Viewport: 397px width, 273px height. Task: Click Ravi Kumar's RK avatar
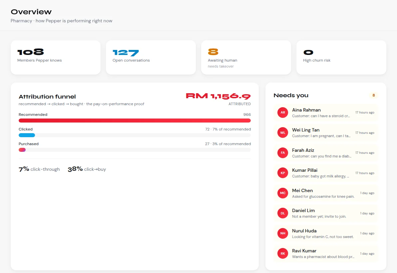[x=283, y=253]
